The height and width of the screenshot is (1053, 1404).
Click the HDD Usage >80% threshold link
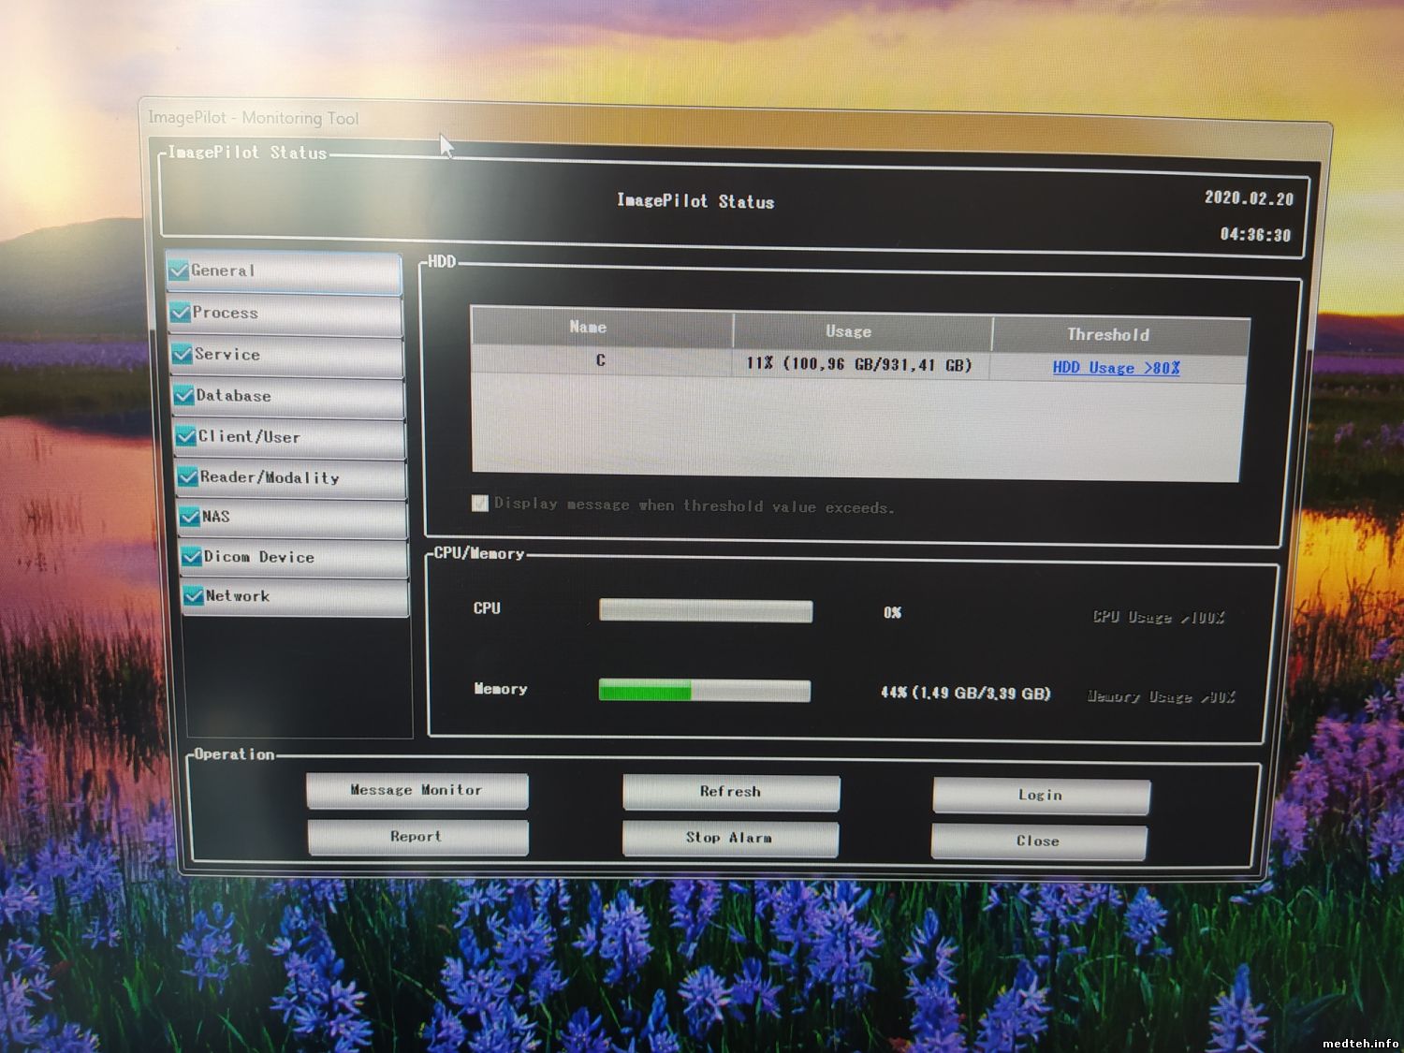click(x=1116, y=368)
